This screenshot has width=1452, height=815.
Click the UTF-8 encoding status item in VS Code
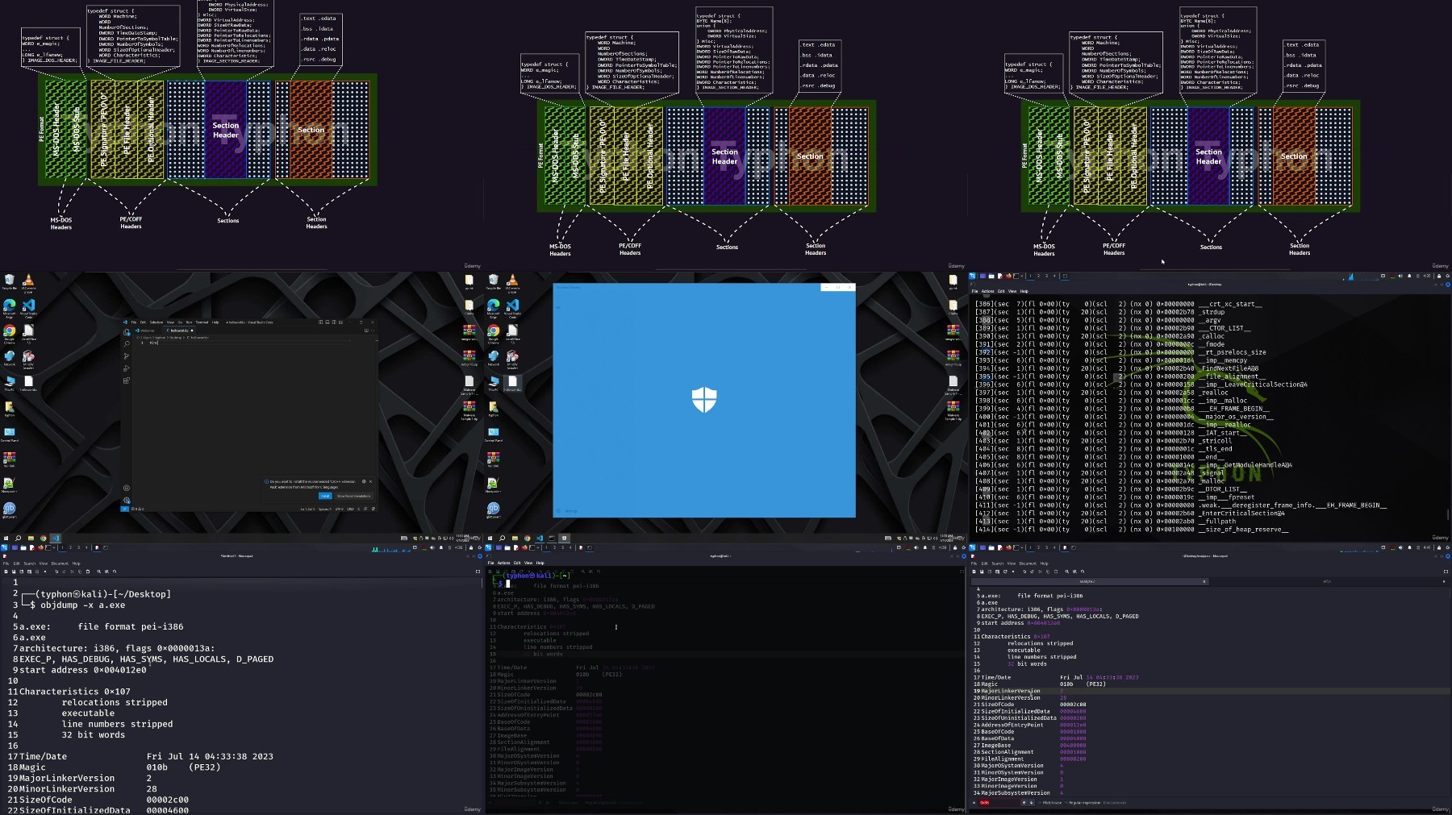click(x=340, y=509)
